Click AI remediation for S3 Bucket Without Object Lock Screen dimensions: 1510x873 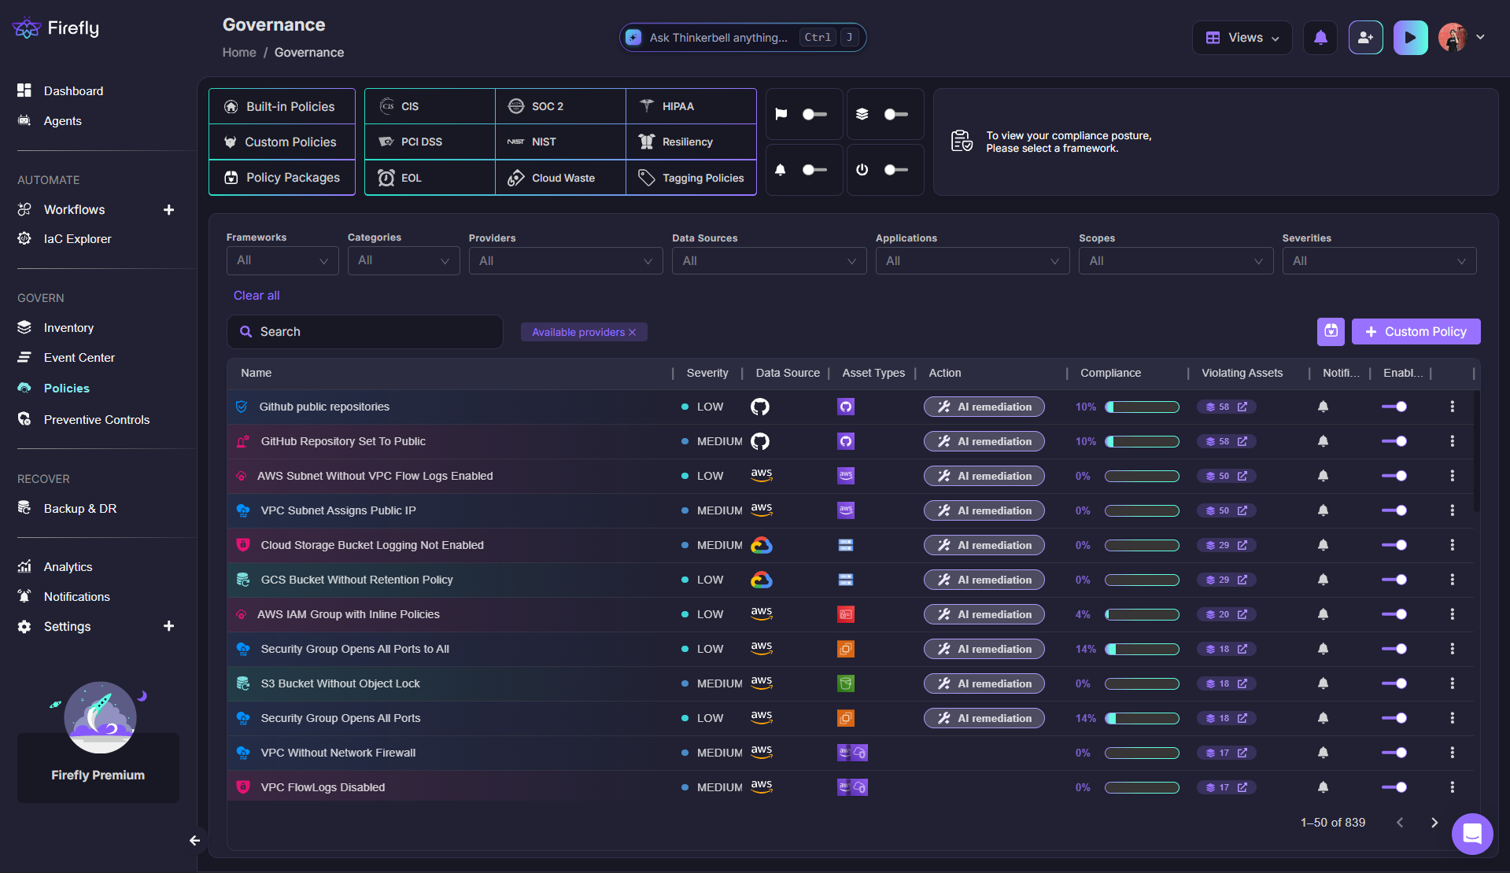click(x=984, y=683)
